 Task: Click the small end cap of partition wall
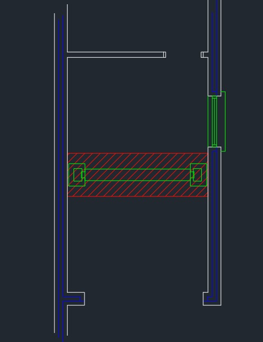[x=165, y=55]
